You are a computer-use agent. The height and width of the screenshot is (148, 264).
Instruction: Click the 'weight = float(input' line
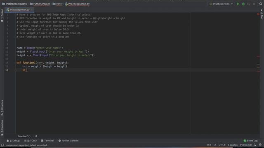tap(53, 52)
